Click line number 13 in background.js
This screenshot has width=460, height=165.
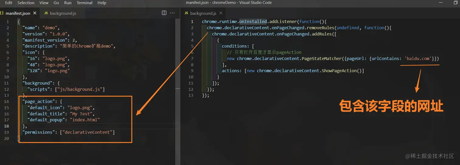click(191, 95)
